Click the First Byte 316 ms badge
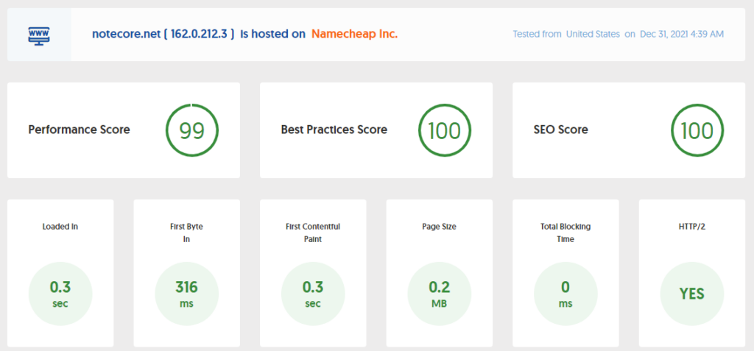The height and width of the screenshot is (351, 754). point(186,294)
